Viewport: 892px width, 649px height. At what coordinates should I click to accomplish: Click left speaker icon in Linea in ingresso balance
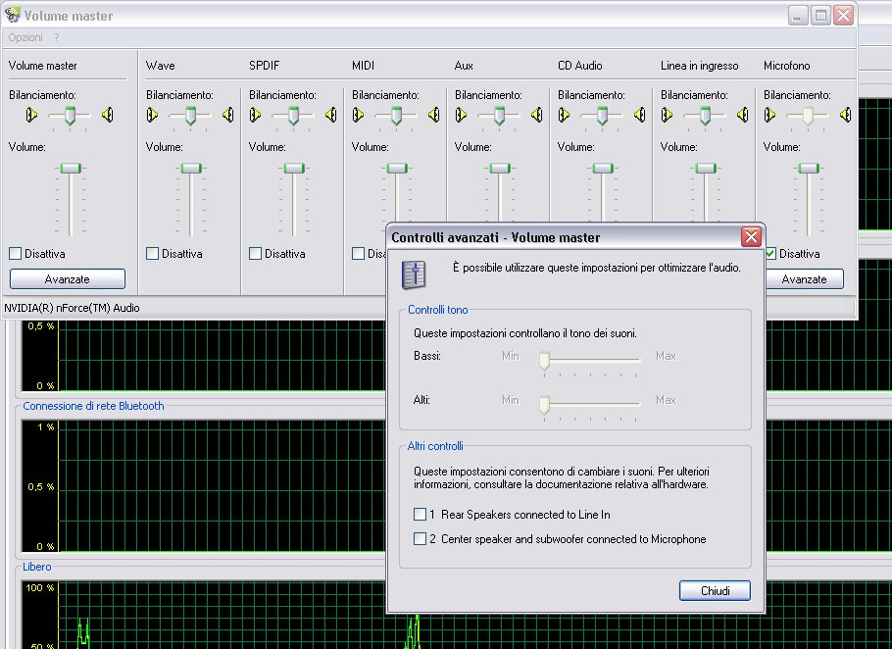667,115
